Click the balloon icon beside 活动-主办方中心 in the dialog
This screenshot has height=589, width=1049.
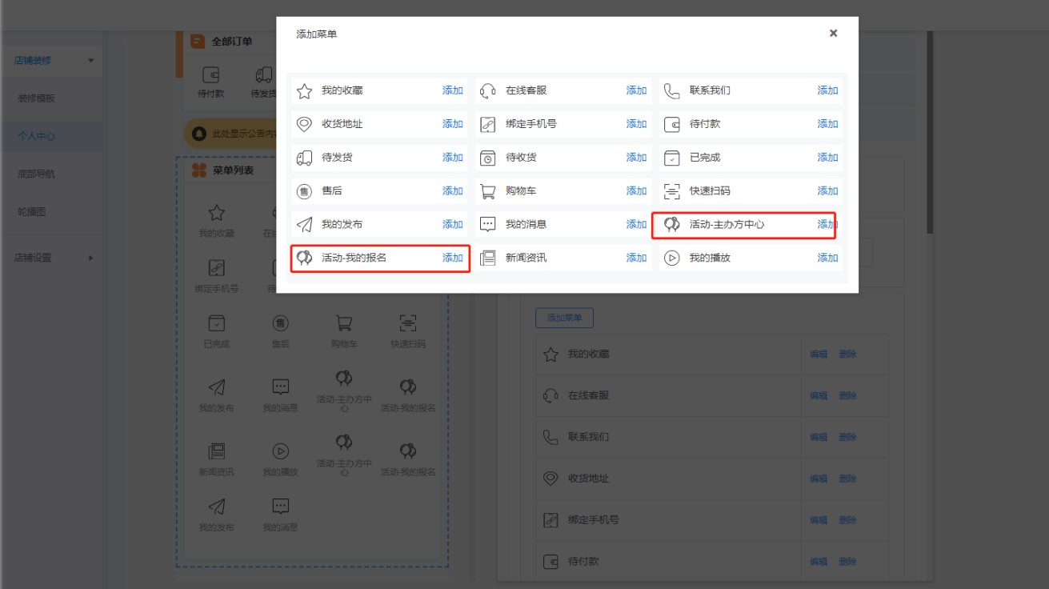click(x=671, y=225)
